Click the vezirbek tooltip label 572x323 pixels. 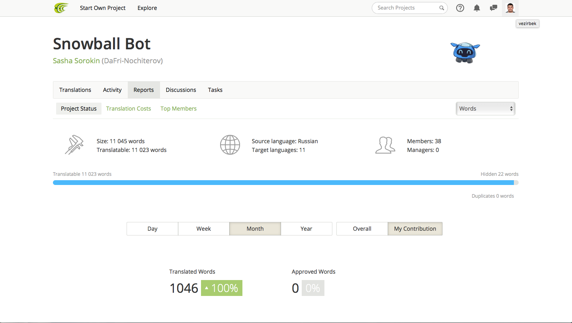(527, 24)
